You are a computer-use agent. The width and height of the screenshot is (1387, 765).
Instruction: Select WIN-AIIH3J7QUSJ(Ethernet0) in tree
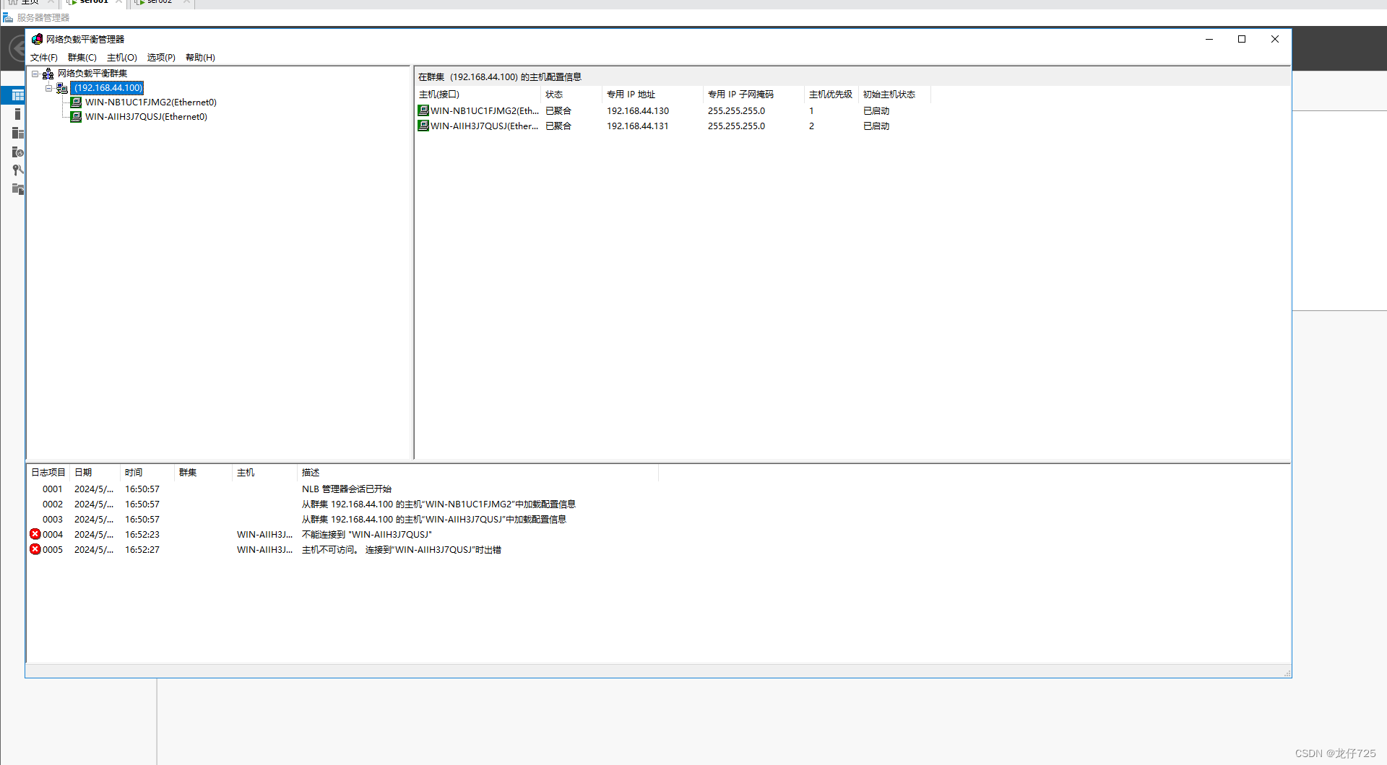[146, 117]
